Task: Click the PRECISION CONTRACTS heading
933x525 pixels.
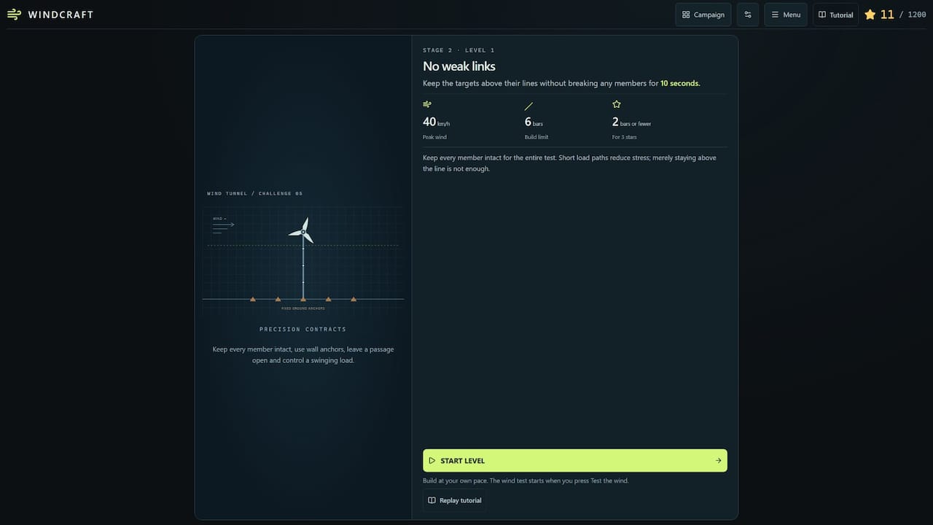Action: tap(302, 329)
